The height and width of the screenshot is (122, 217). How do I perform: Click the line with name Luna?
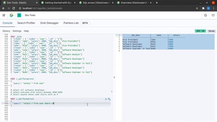[x=47, y=50]
